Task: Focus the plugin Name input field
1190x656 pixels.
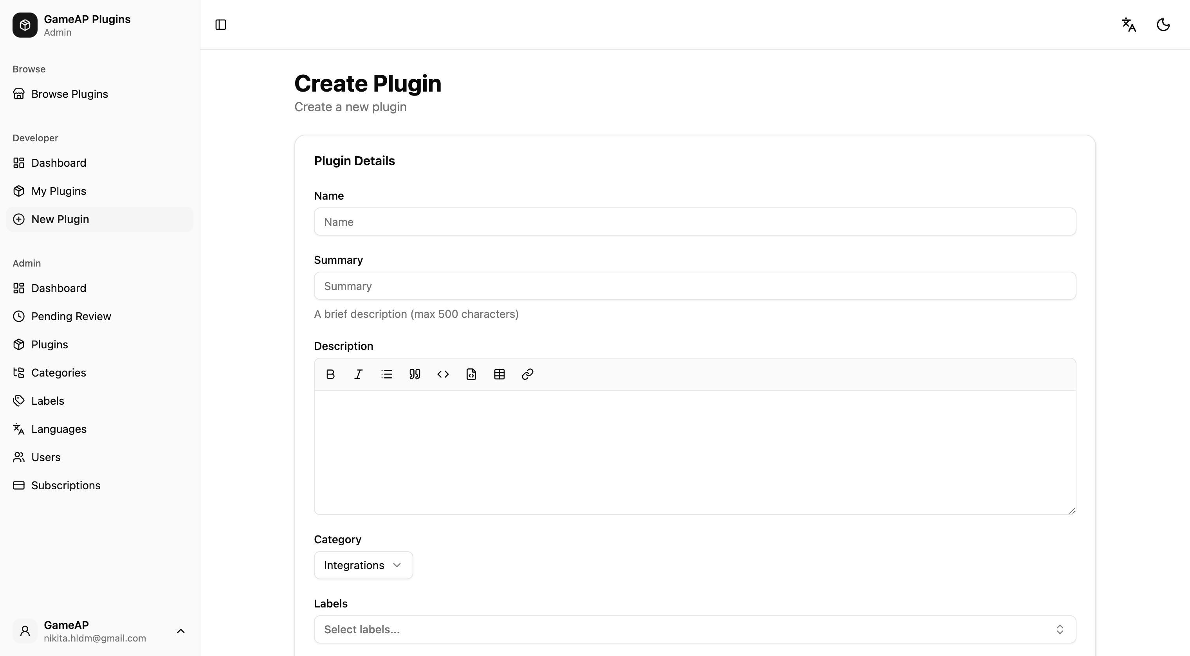Action: click(x=695, y=222)
